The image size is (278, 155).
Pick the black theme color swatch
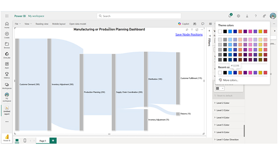[x=225, y=32]
